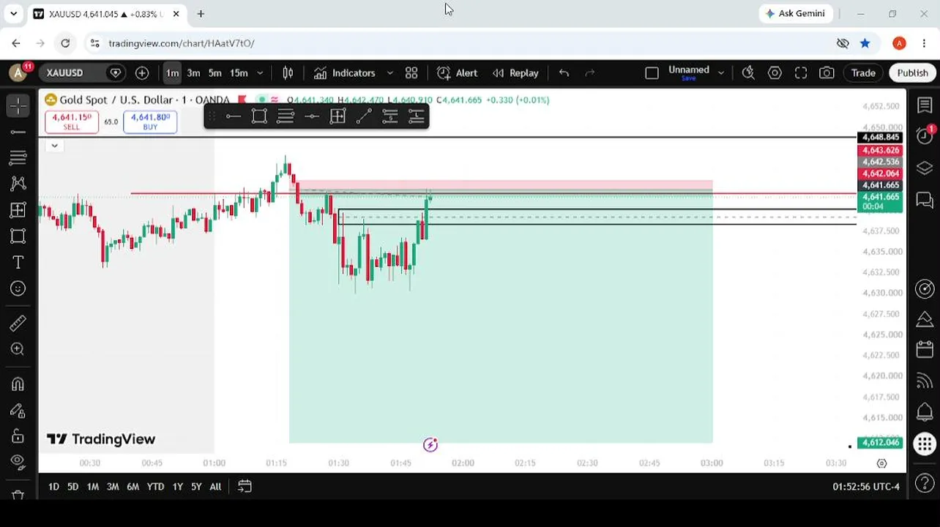Create a new Alert

[458, 72]
